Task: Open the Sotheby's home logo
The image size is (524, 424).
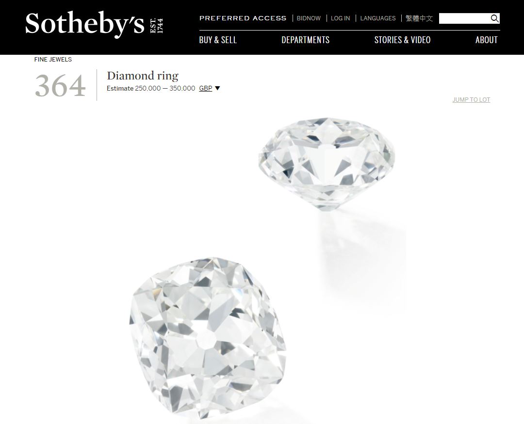Action: coord(94,24)
